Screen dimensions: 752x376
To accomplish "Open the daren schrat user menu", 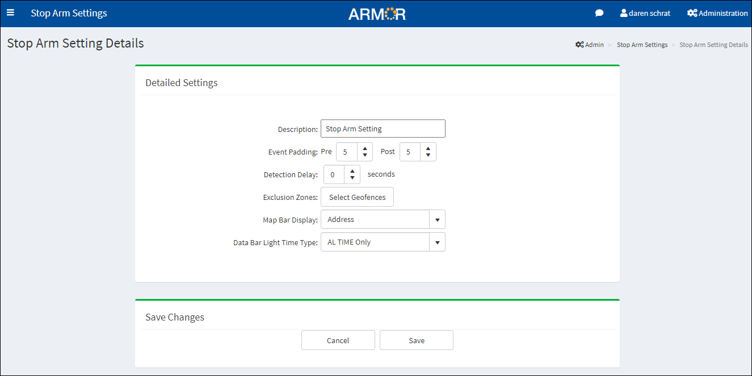I will point(645,13).
